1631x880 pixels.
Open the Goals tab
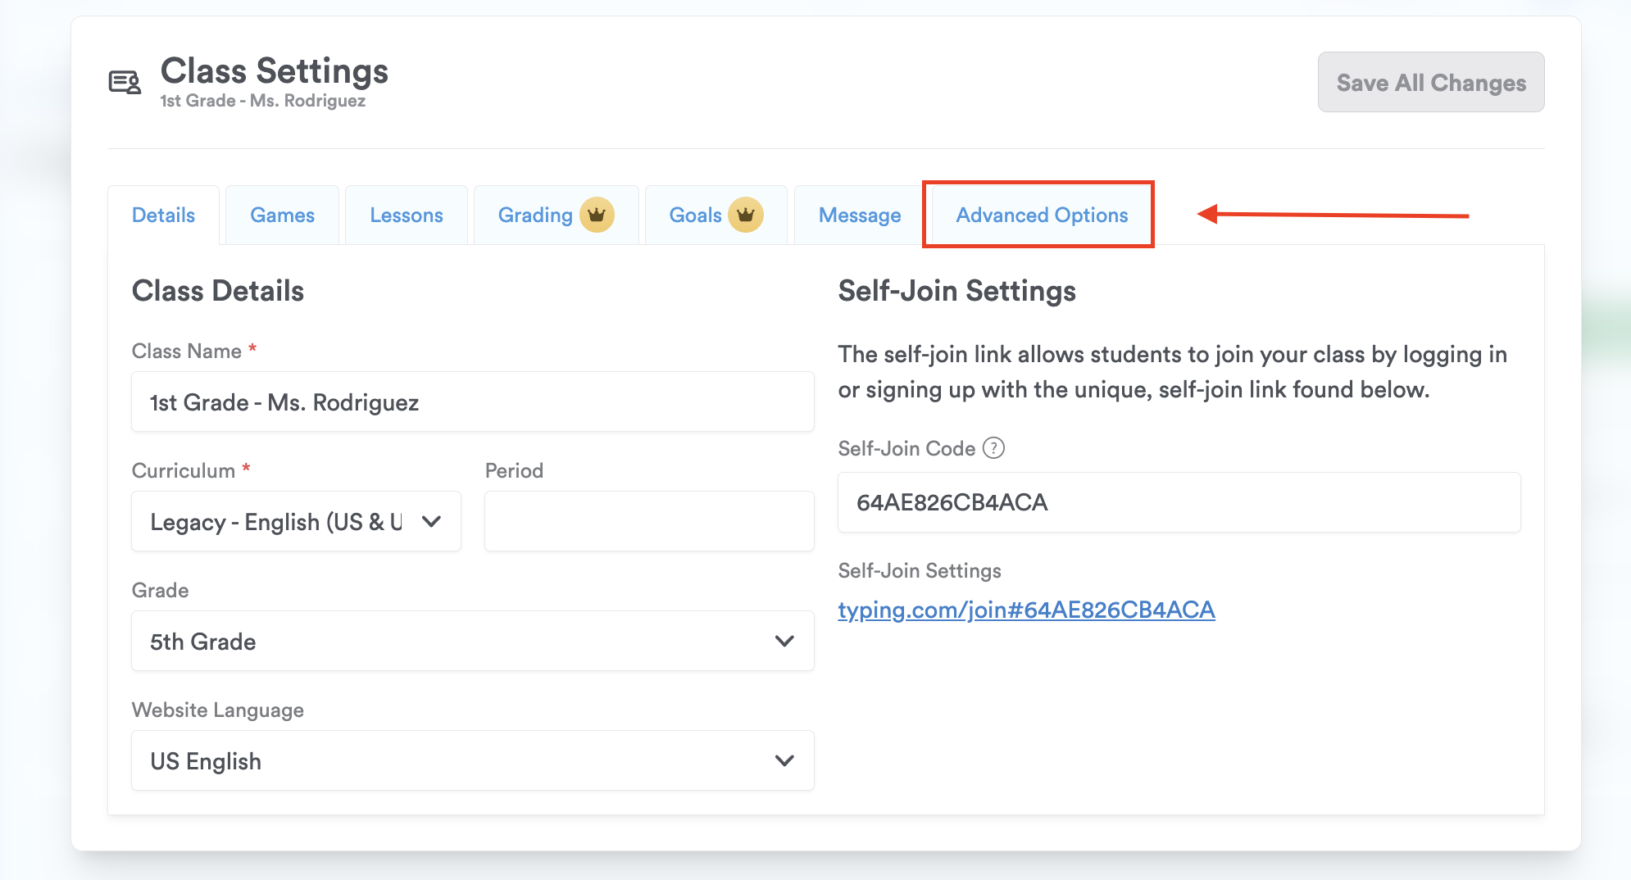695,215
